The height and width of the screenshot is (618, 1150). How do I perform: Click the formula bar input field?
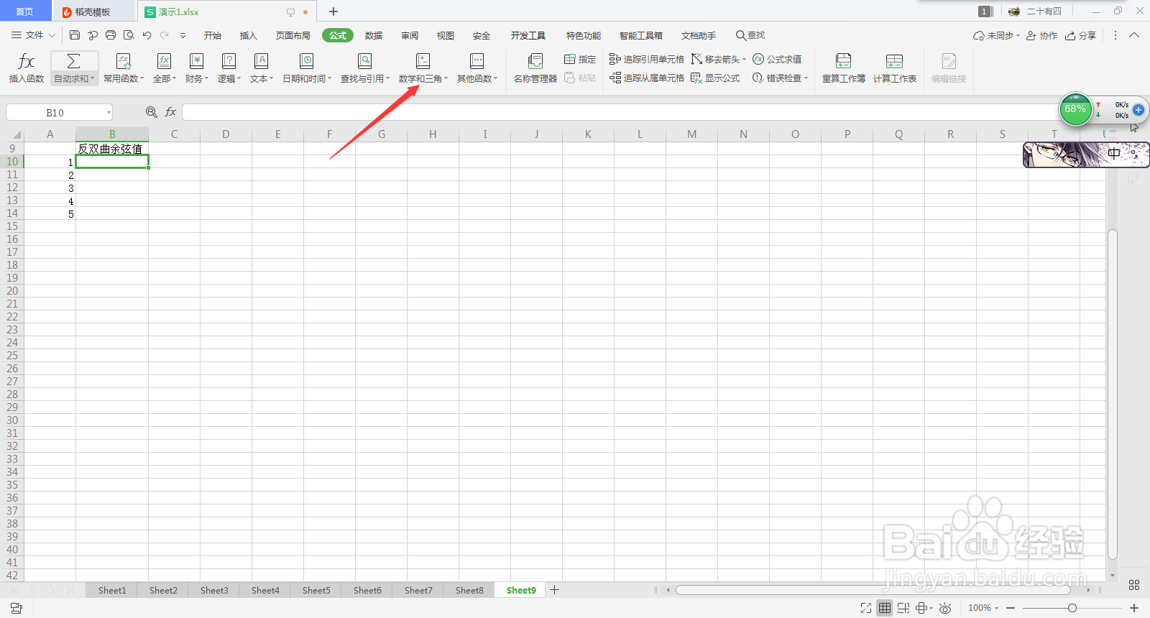(622, 112)
